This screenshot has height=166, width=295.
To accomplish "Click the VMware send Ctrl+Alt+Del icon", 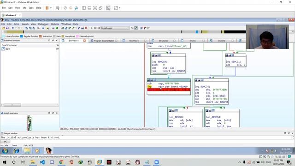I will pyautogui.click(x=57, y=8).
